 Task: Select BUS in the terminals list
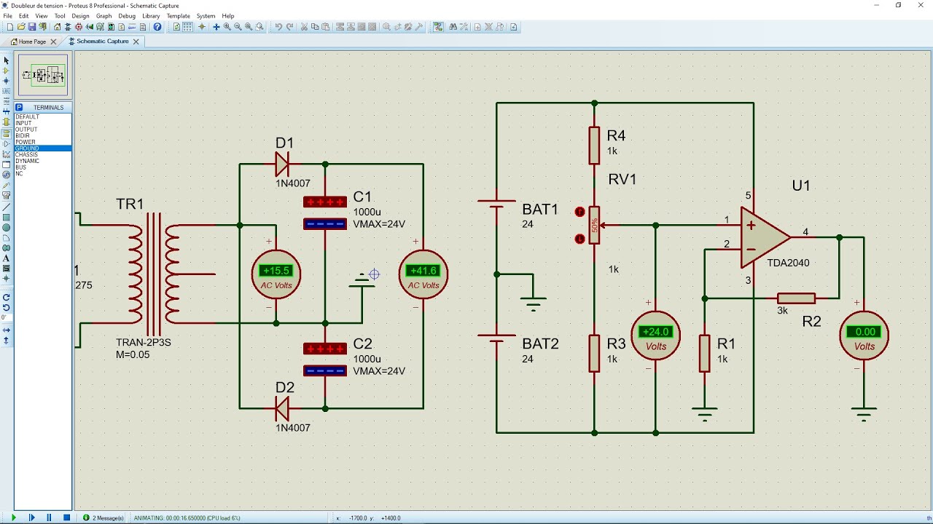(x=43, y=167)
